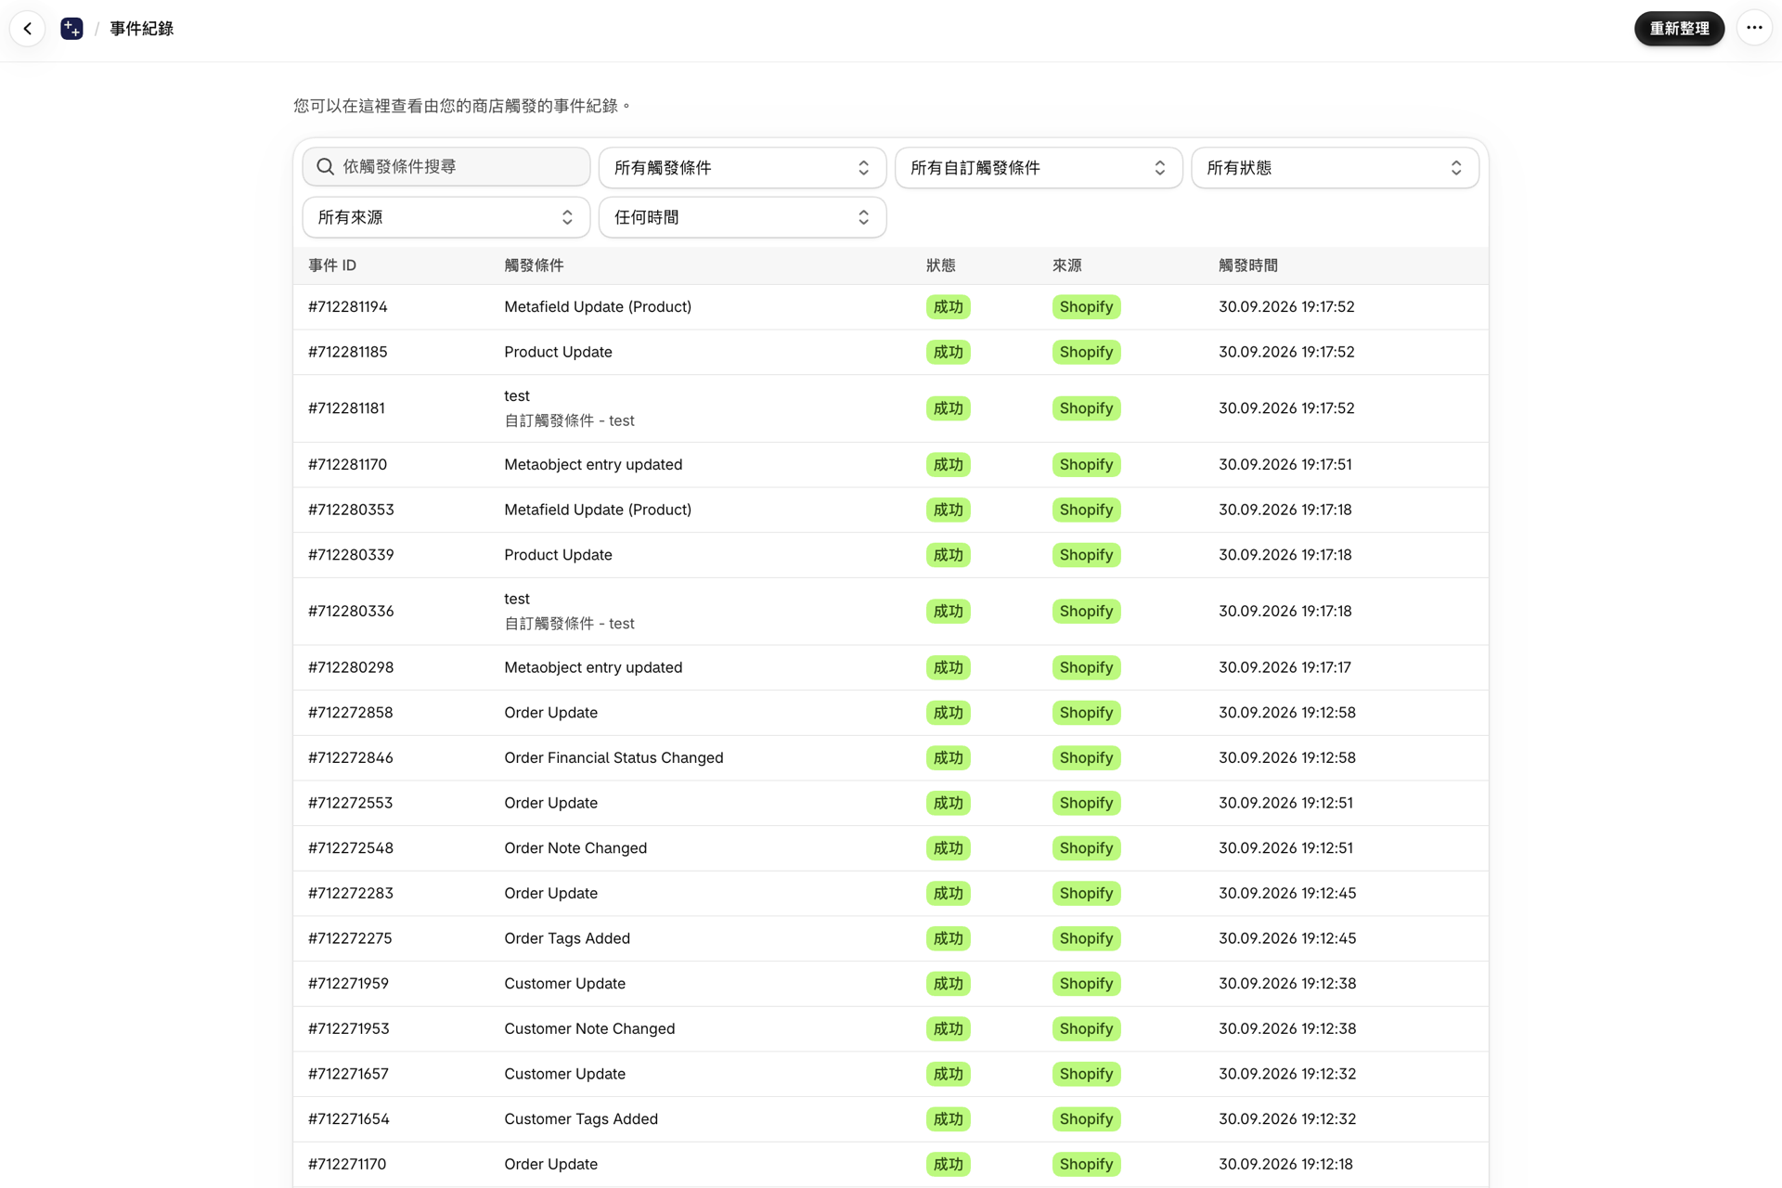Click the magnifier search icon
1782x1188 pixels.
tap(325, 167)
